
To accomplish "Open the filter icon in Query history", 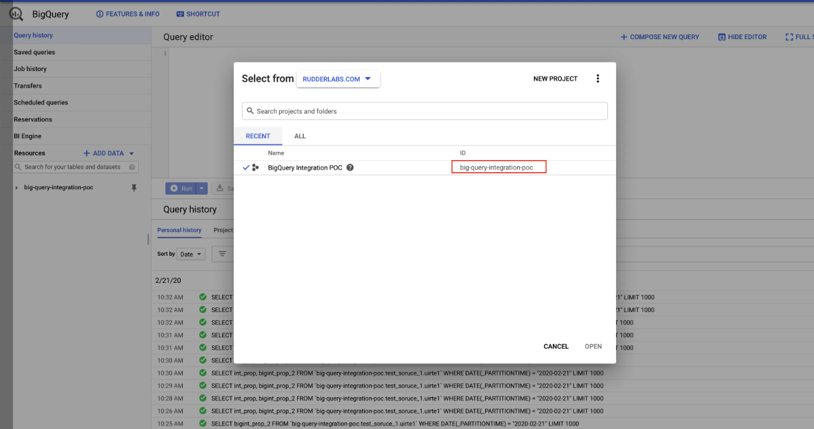I will click(x=222, y=254).
